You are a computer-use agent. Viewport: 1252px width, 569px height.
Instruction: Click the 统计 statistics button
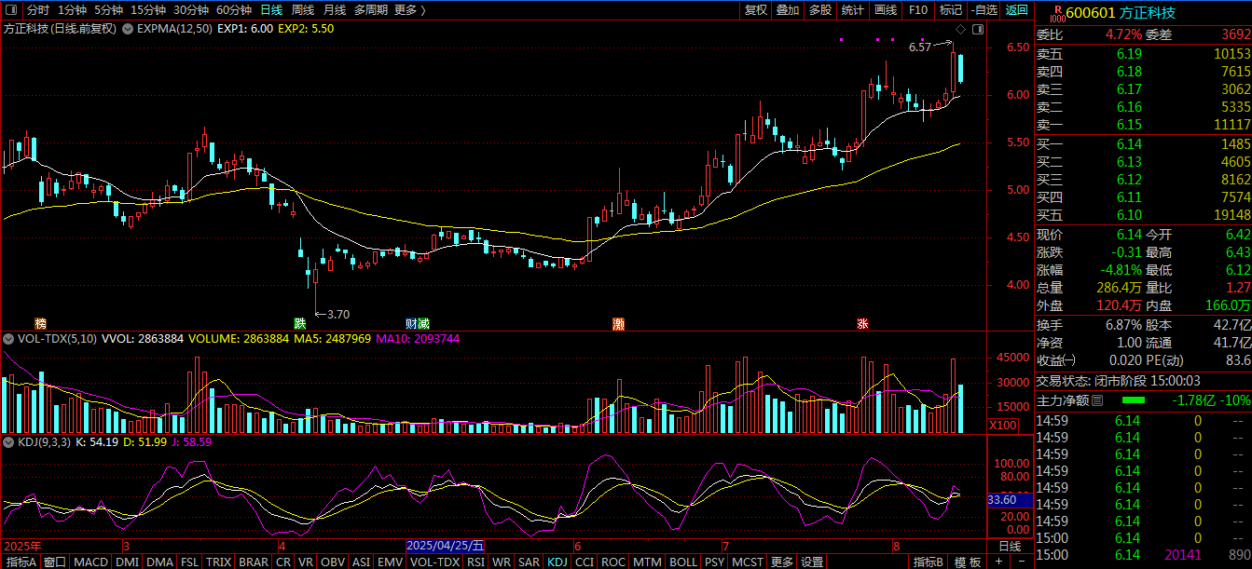click(x=853, y=10)
